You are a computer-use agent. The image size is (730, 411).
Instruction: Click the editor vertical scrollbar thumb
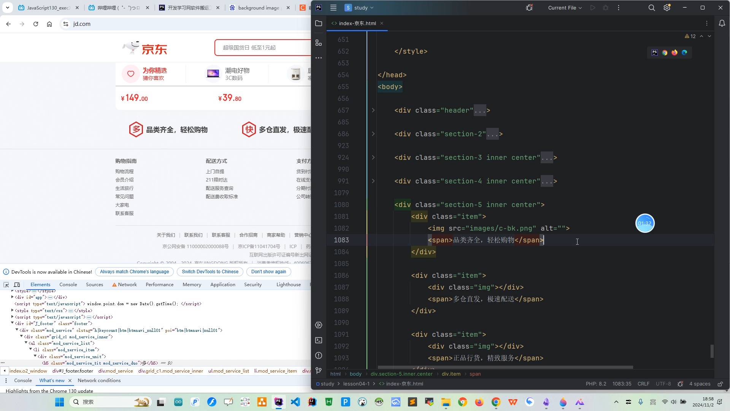[712, 351]
